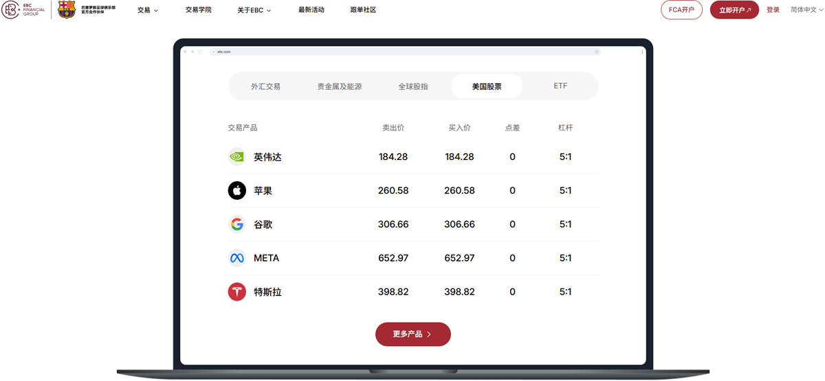Open the 交易 dropdown menu
Viewport: 825px width, 381px height.
pyautogui.click(x=147, y=10)
